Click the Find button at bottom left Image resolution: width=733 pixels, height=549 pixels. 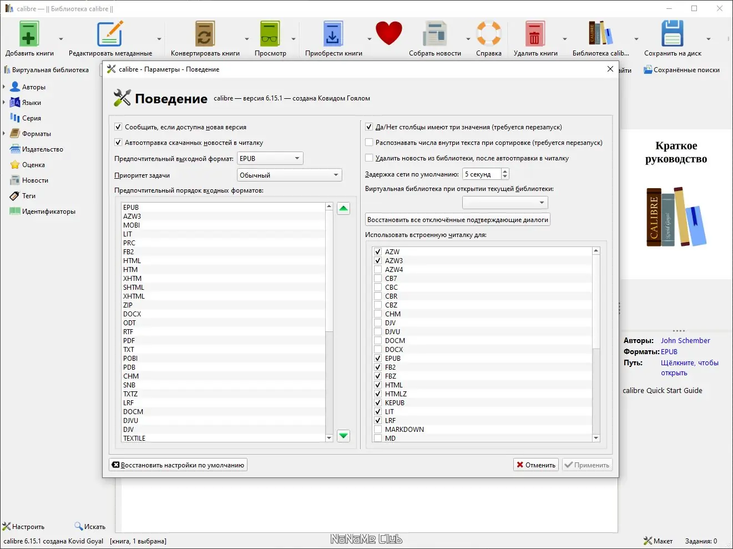(90, 527)
